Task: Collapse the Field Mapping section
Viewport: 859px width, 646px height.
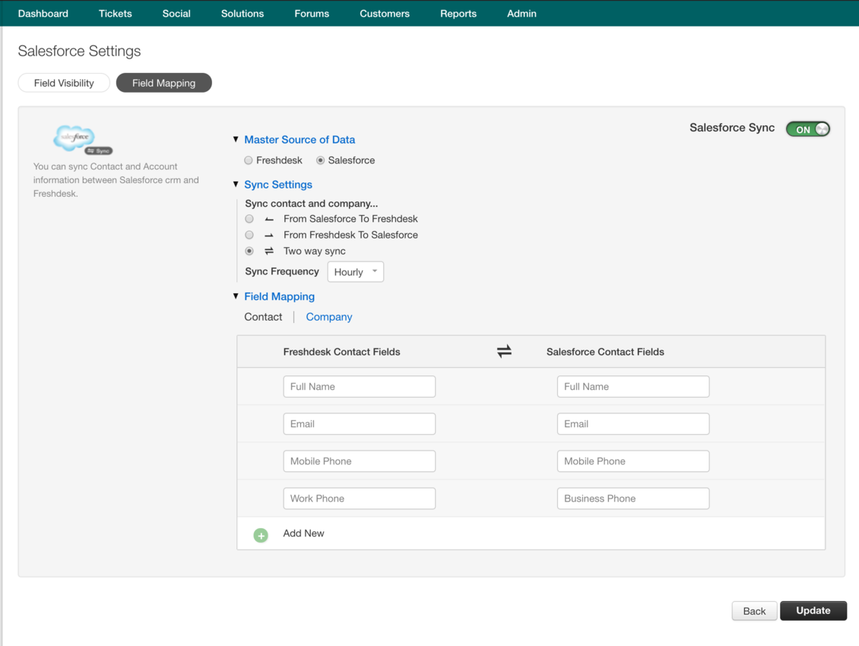Action: click(236, 296)
